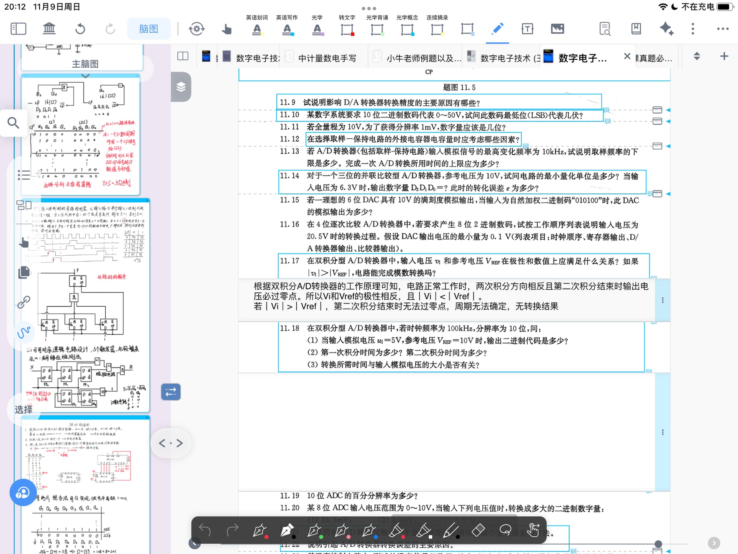The width and height of the screenshot is (738, 554).
Task: Open the AI sparkle assistant icon
Action: click(x=666, y=29)
